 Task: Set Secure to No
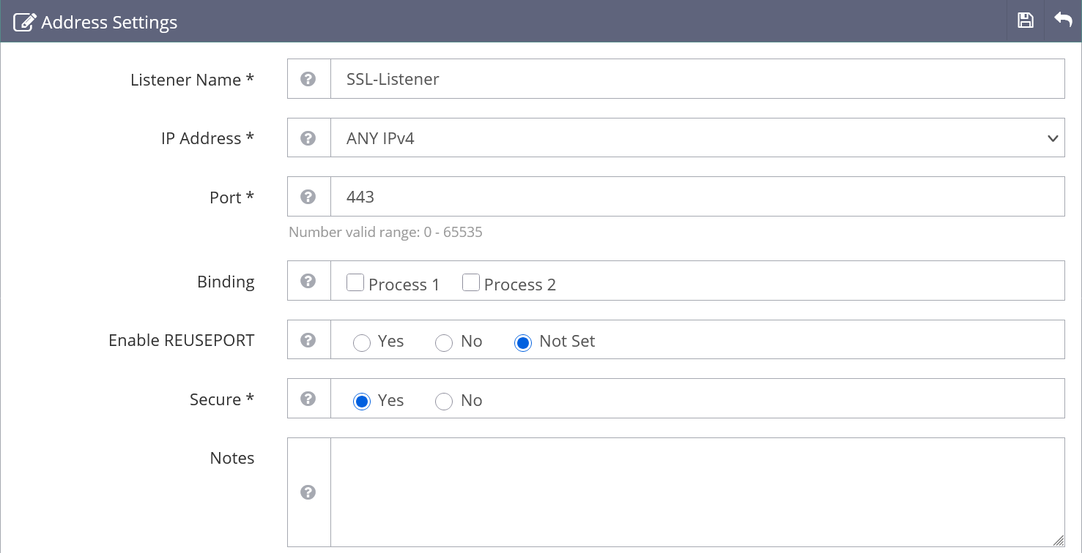[444, 402]
